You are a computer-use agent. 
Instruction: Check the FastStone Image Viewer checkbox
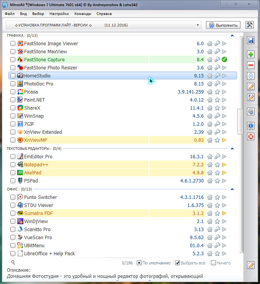pyautogui.click(x=13, y=43)
